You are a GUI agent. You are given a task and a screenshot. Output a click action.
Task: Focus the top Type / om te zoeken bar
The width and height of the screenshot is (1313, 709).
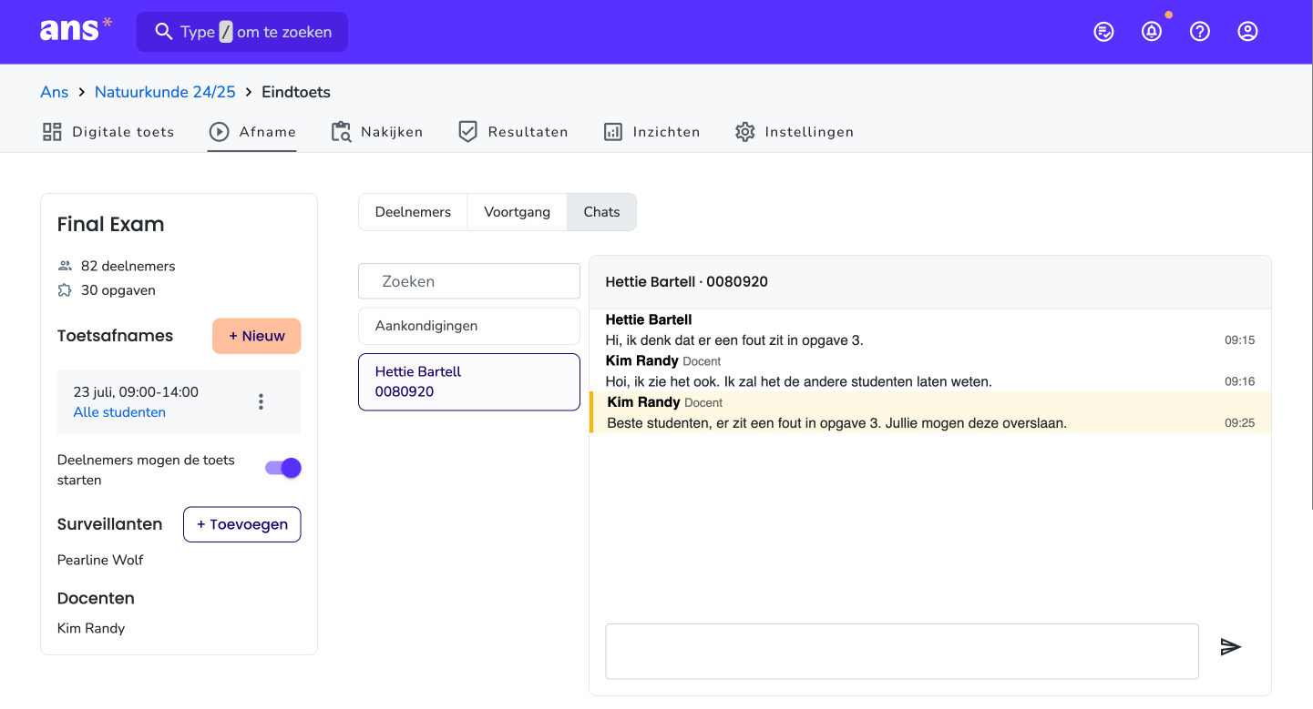(242, 32)
